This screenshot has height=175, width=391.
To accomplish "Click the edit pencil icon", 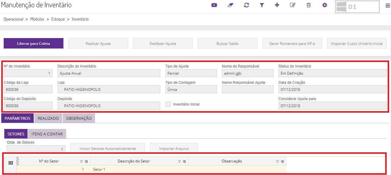I will 293,5.
